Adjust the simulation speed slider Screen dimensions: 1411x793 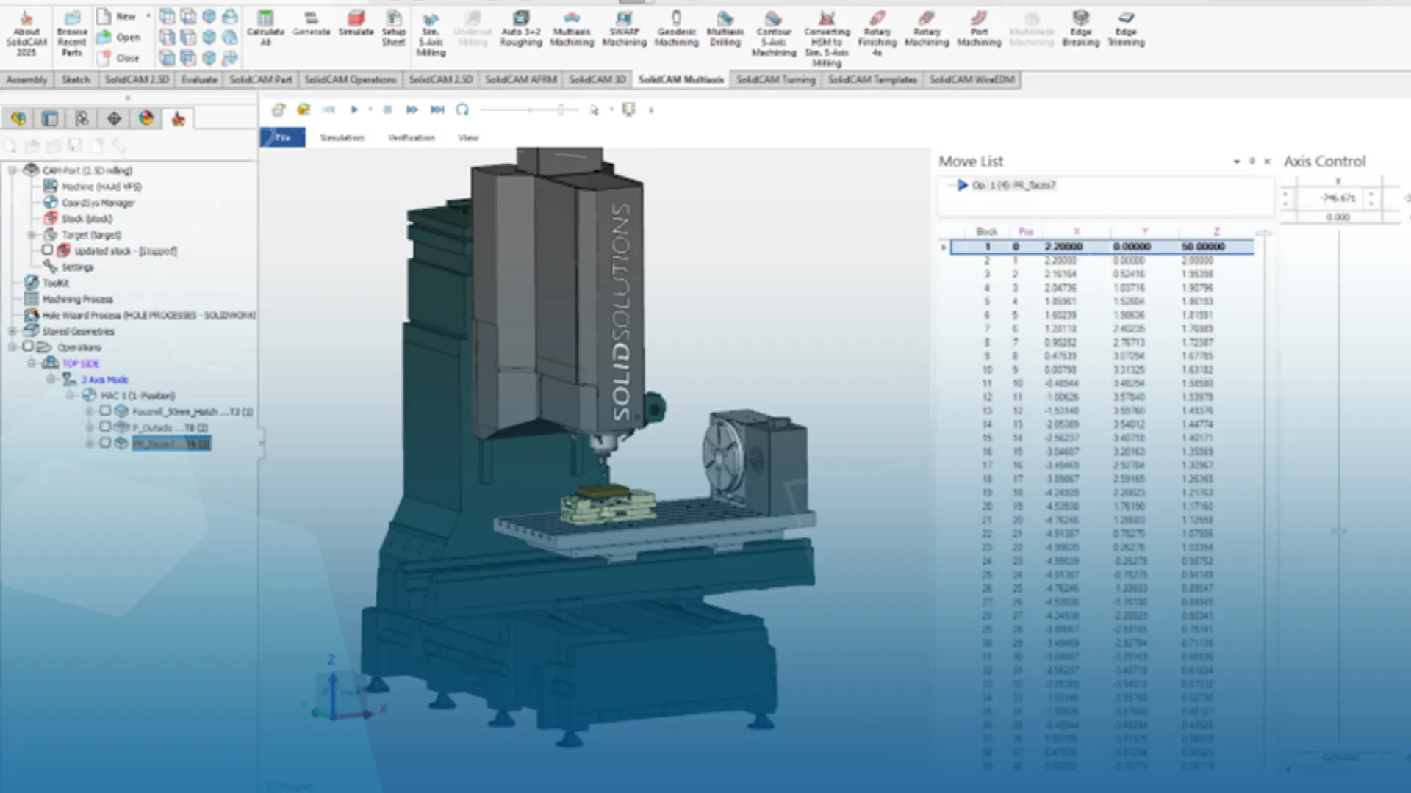coord(560,110)
